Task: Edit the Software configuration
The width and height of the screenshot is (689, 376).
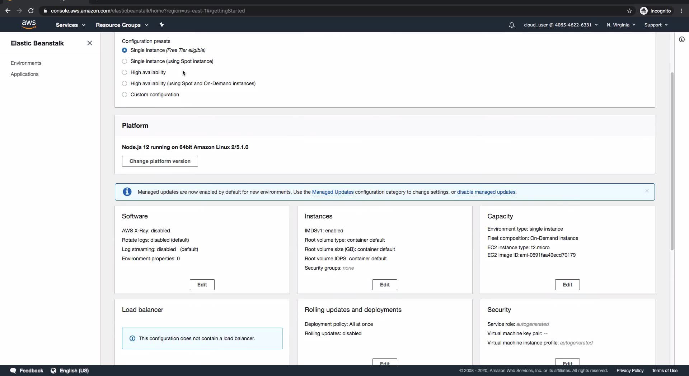Action: pyautogui.click(x=202, y=285)
